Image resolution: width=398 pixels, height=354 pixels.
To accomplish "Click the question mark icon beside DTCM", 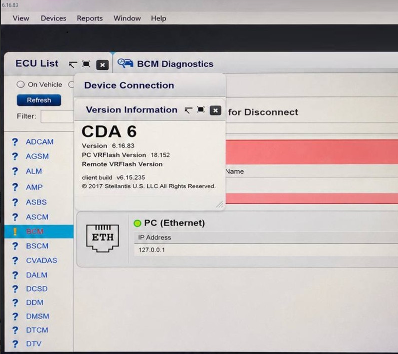I will pyautogui.click(x=15, y=331).
